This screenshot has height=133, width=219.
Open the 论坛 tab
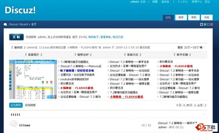coord(168,18)
